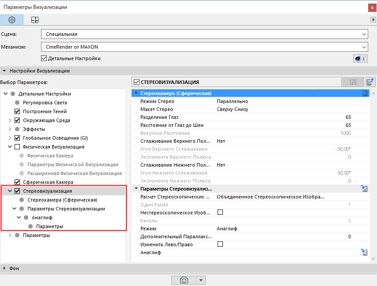This screenshot has height=286, width=377.
Task: Collapse Стереокамера (Сферическая) settings group
Action: (x=136, y=93)
